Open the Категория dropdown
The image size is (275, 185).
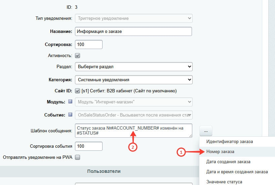(x=134, y=80)
